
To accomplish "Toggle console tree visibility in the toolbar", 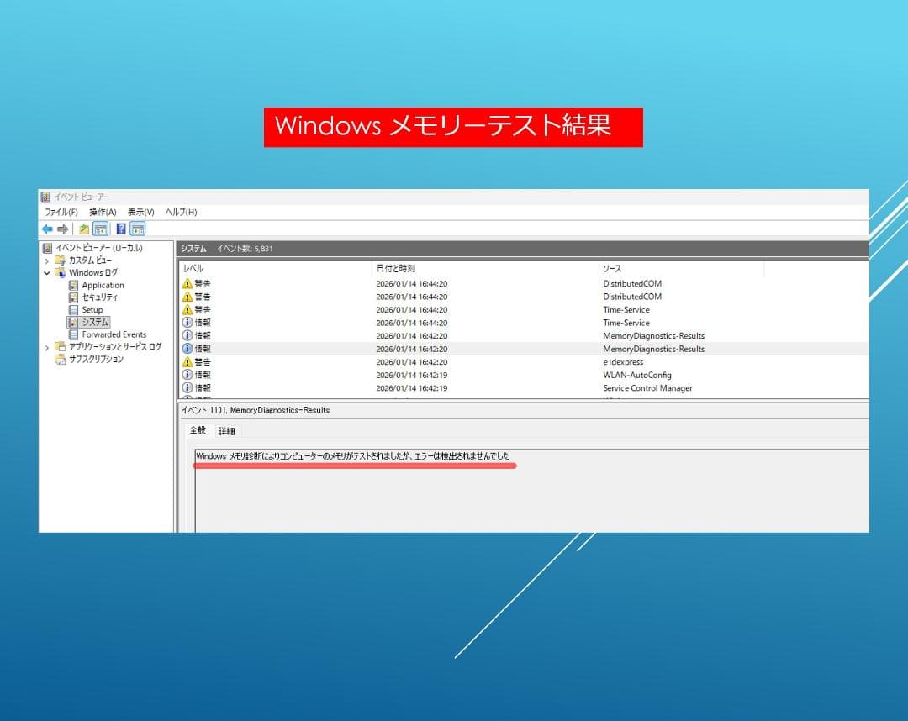I will pos(101,229).
